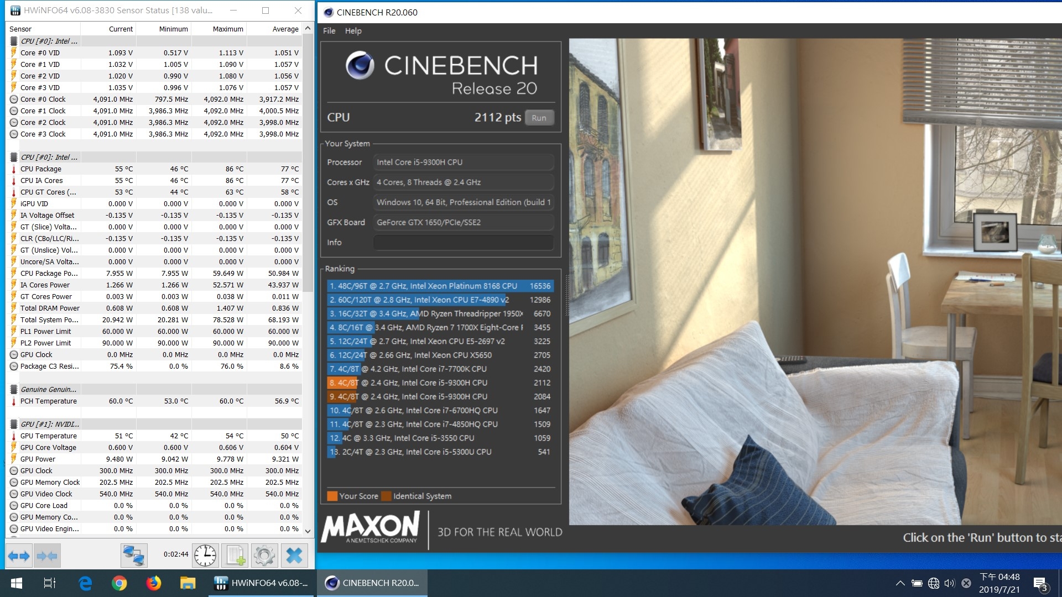The image size is (1062, 597).
Task: Click the GFX Board GeForce GTX 1650 field
Action: tap(464, 222)
